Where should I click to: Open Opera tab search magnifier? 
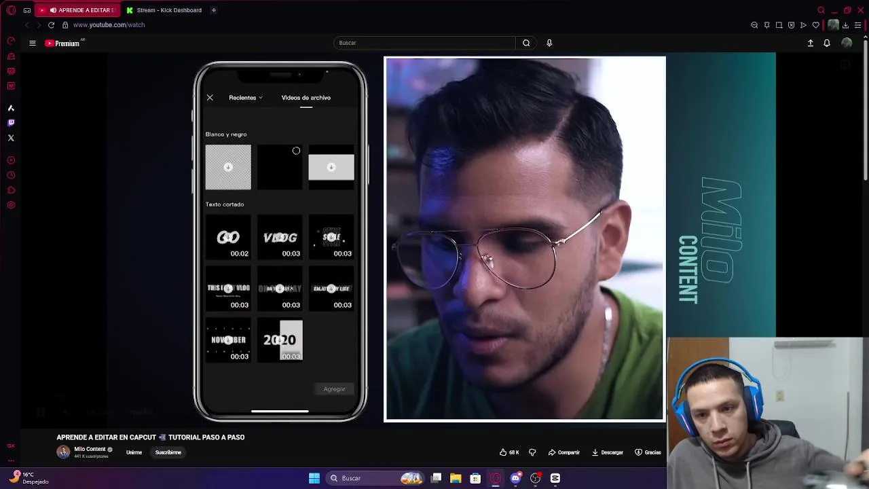click(821, 10)
